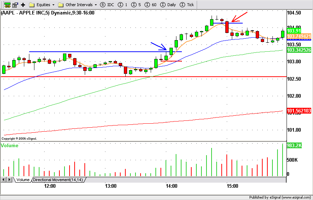The height and width of the screenshot is (200, 313).
Task: Click the 104.50 price axis label
Action: click(x=294, y=13)
